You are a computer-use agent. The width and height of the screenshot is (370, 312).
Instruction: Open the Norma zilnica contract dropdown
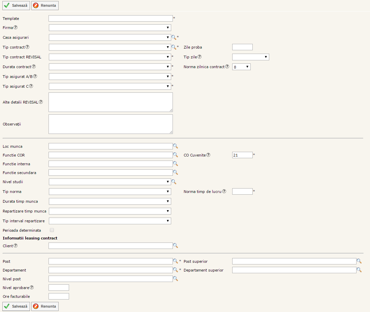coord(241,67)
